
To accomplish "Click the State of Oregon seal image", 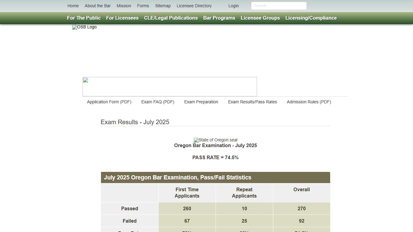I will (x=216, y=140).
